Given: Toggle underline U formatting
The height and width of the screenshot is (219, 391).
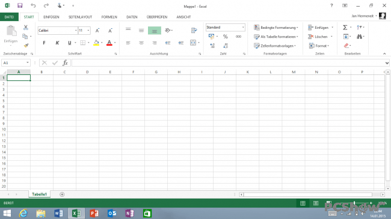Looking at the screenshot, I should [x=70, y=43].
